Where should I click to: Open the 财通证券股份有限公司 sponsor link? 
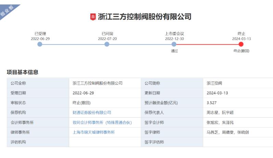(x=92, y=113)
